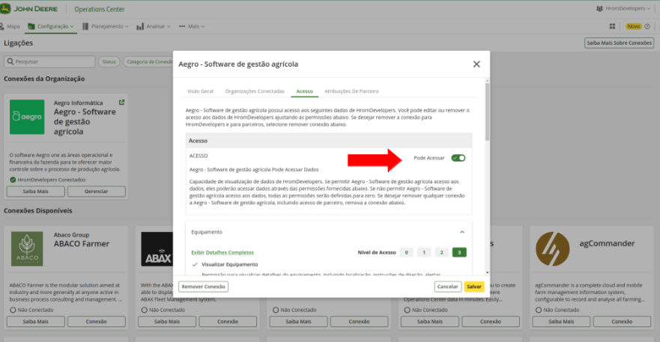The image size is (660, 342).
Task: Set Nível de Acesso to 2
Action: (442, 252)
